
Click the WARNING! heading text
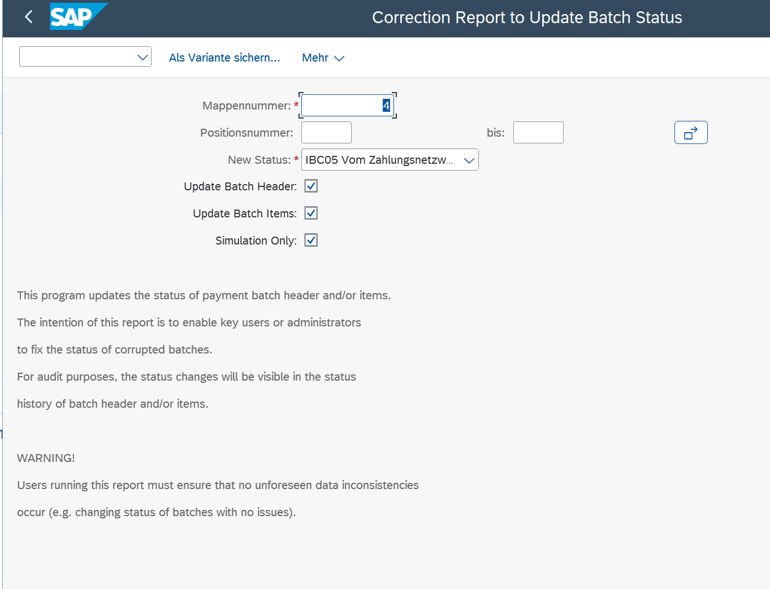[46, 458]
